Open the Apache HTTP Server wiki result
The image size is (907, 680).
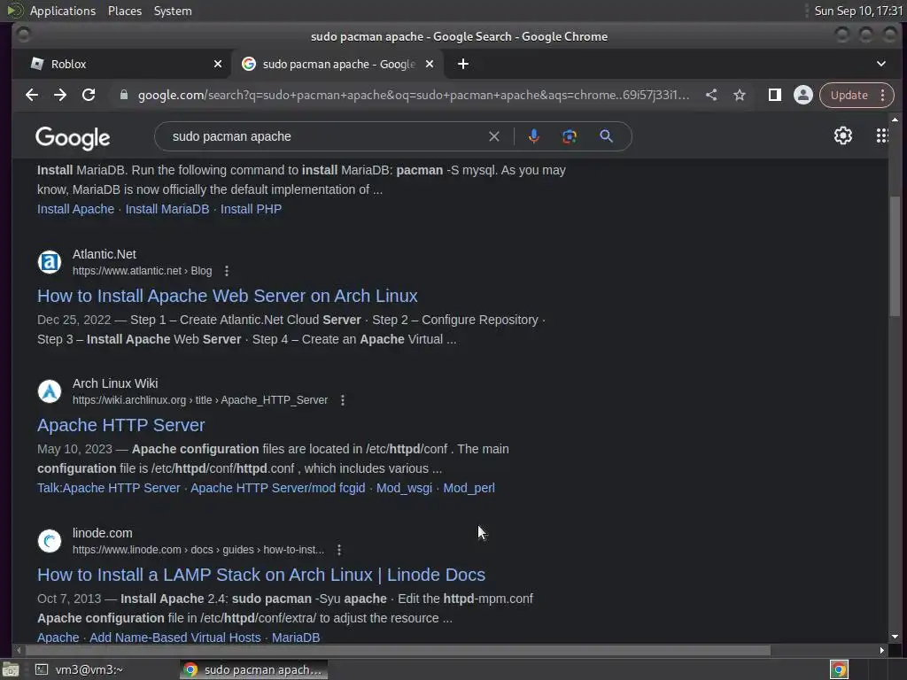[120, 425]
